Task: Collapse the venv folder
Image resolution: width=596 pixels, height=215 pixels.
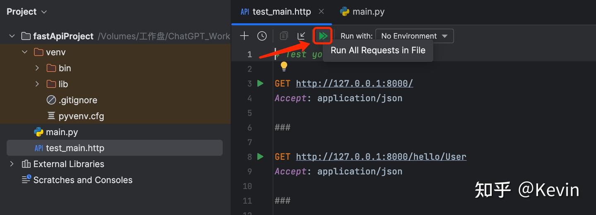Action: point(25,52)
